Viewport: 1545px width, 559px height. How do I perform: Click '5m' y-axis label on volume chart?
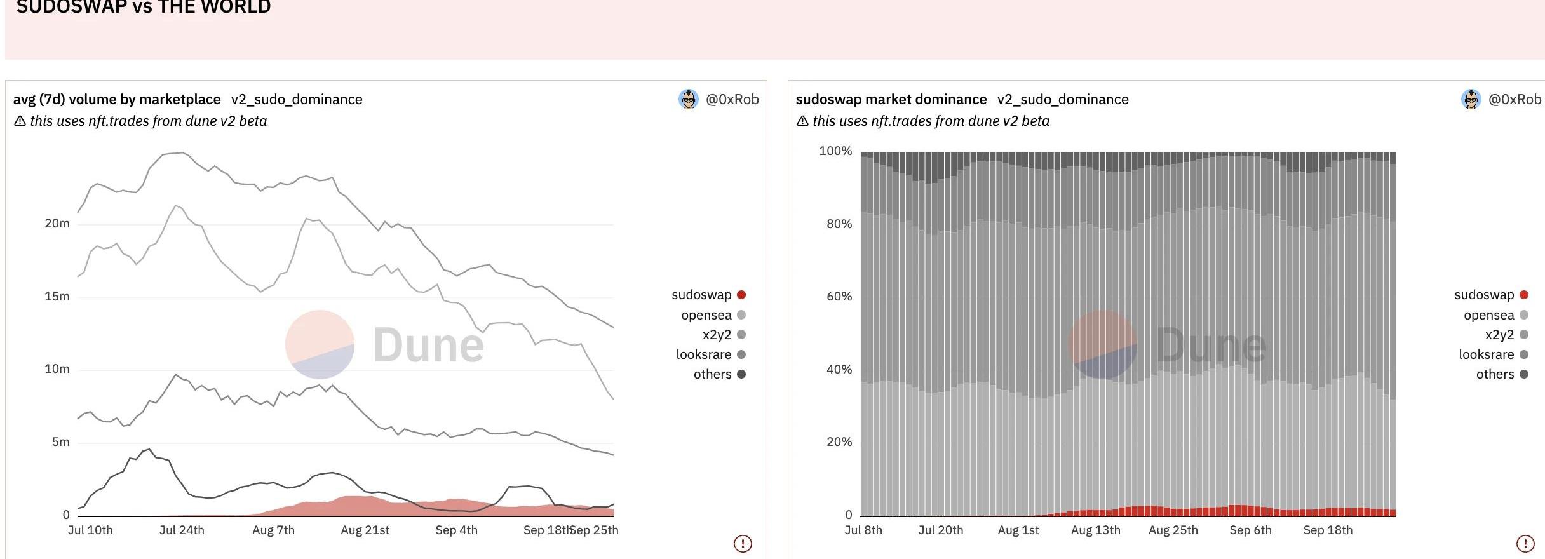(61, 442)
